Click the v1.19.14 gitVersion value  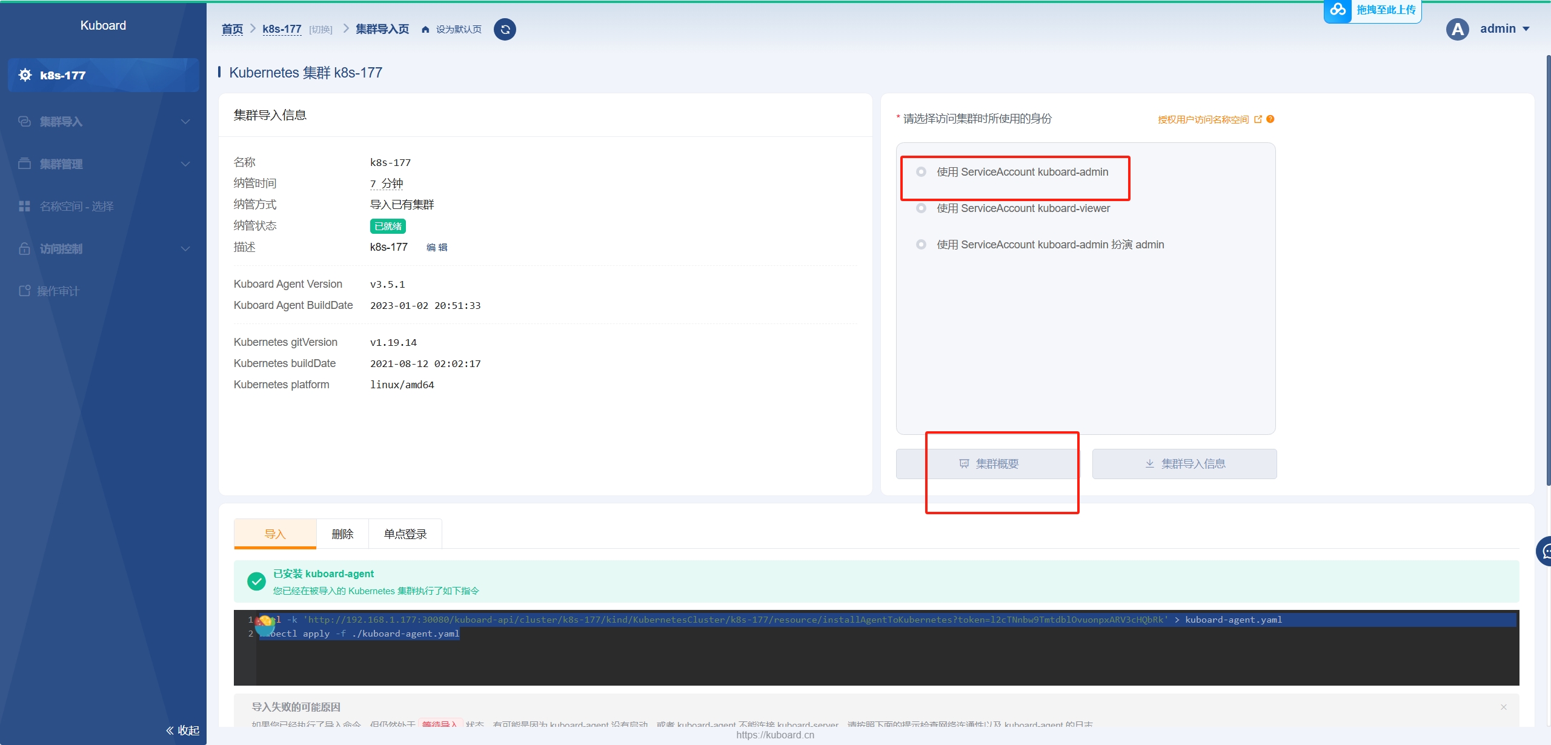click(x=393, y=342)
